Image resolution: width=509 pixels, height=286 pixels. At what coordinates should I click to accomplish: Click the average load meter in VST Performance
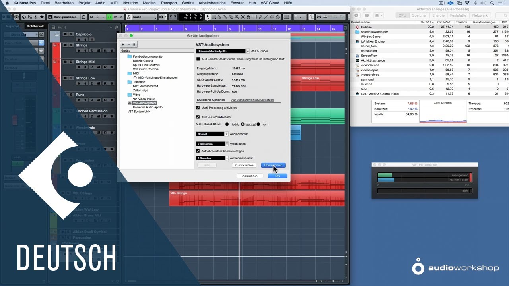click(423, 175)
